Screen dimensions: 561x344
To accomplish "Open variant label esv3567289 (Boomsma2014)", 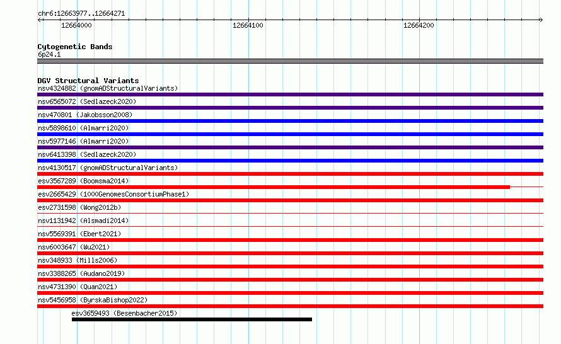I will coord(83,181).
